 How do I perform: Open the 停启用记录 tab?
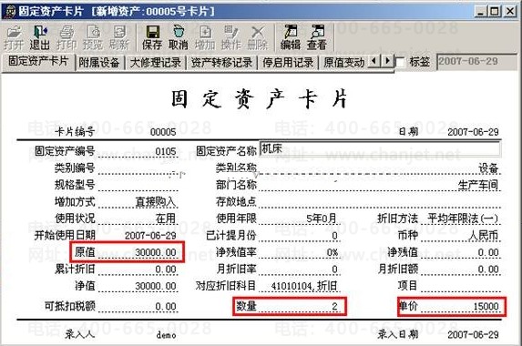tap(288, 63)
